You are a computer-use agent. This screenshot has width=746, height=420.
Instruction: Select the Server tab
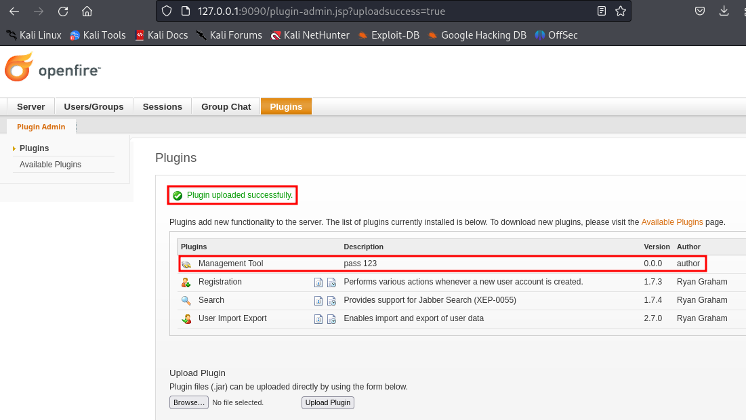[x=31, y=107]
